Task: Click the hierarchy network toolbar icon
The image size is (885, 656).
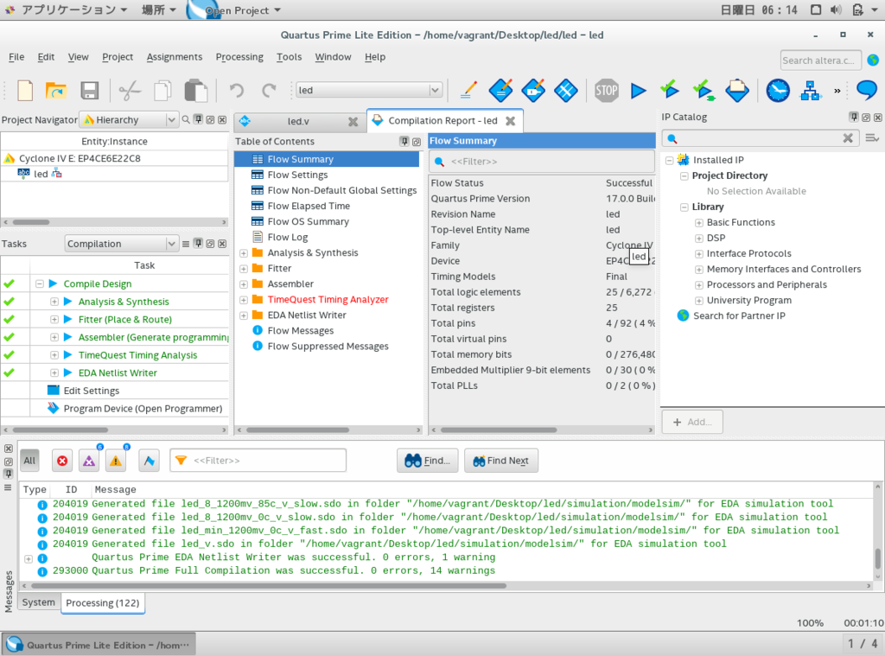Action: tap(810, 91)
